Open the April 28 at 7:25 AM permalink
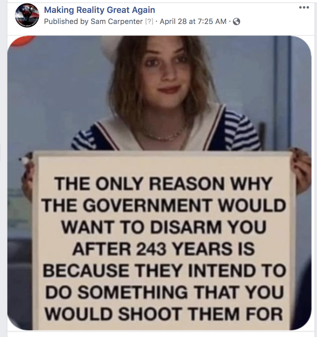317x337 pixels. 193,22
